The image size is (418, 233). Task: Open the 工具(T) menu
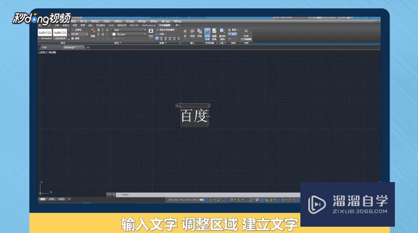(107, 22)
